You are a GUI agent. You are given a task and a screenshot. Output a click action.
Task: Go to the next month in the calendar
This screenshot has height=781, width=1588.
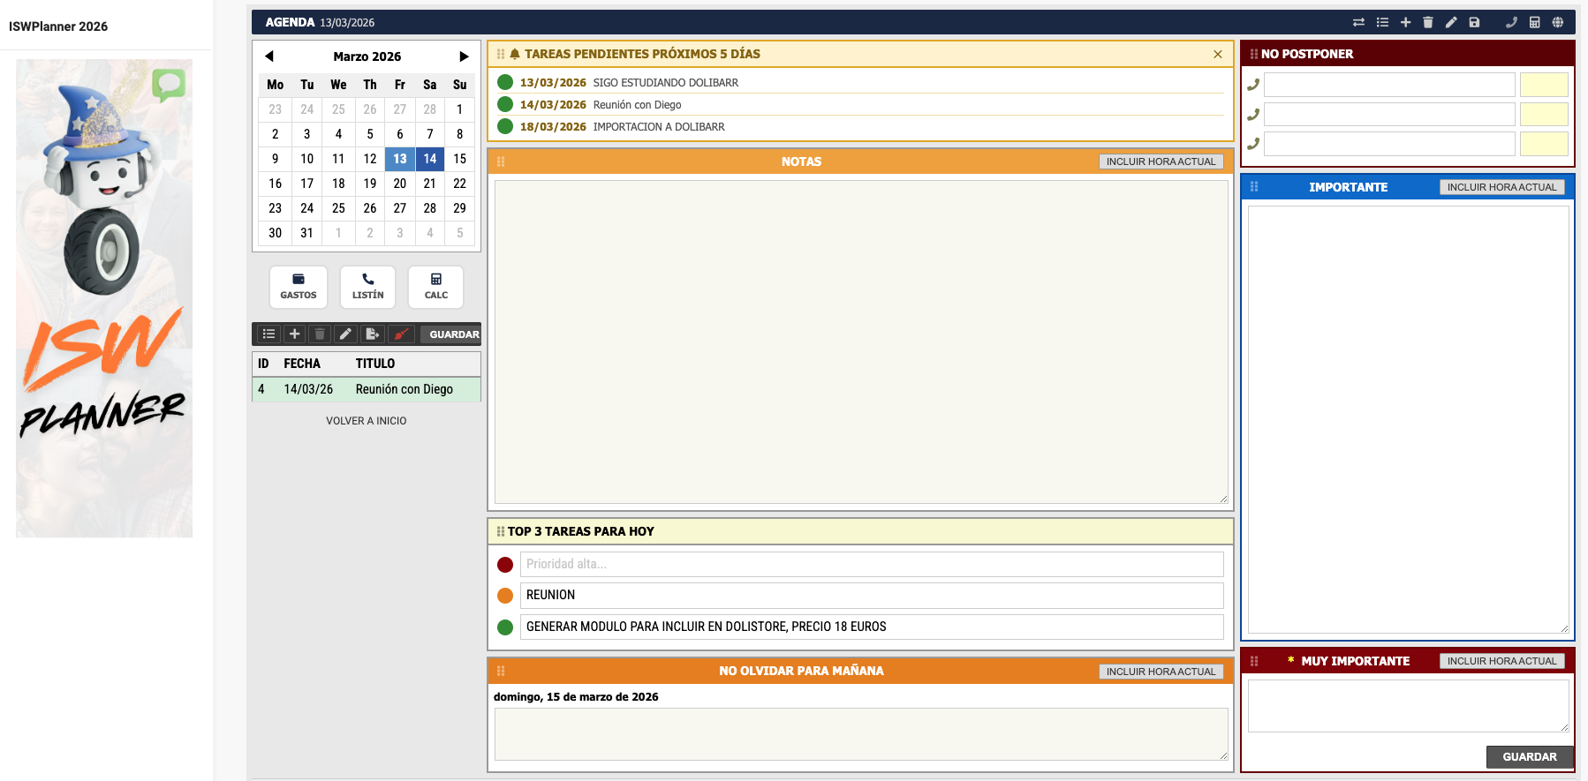(464, 56)
